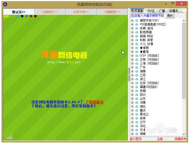The width and height of the screenshot is (190, 144).
Task: Click the app logo icon in title bar
Action: click(x=5, y=4)
